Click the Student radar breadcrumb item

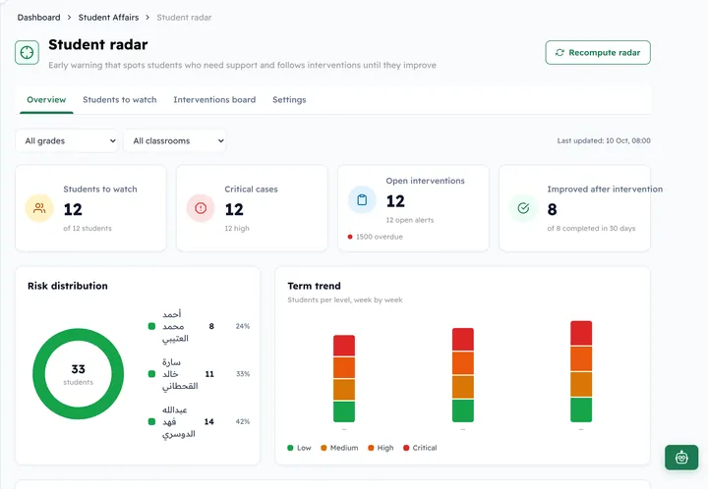point(184,18)
